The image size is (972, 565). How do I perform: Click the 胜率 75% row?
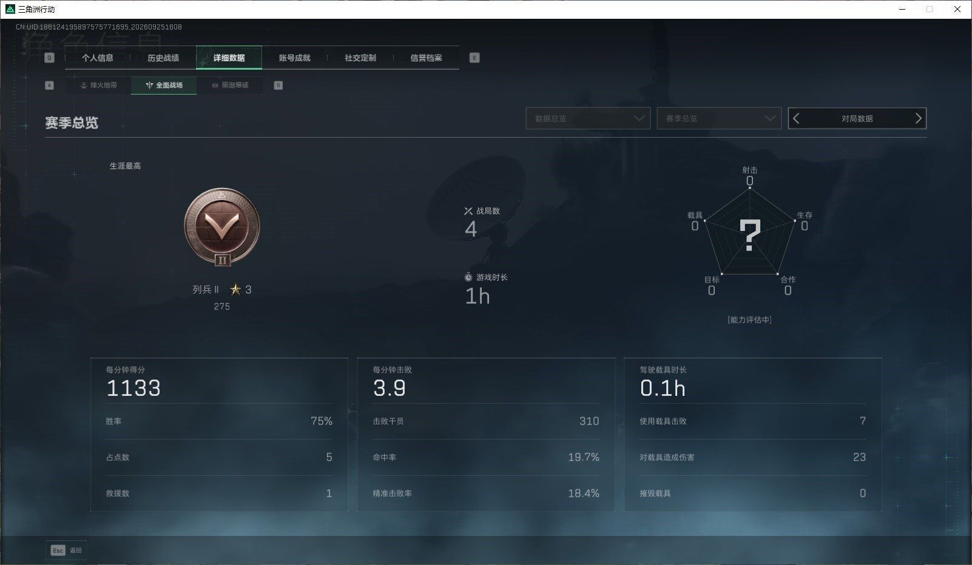click(219, 421)
